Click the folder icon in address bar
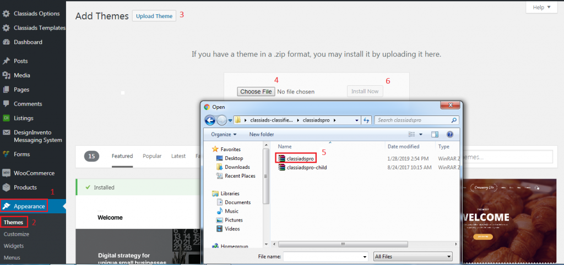The image size is (564, 265). coord(238,120)
